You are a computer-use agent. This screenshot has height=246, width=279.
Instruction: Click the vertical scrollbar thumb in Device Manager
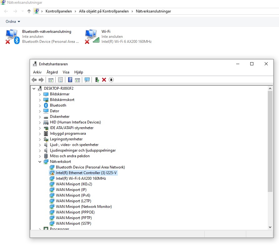click(270, 142)
